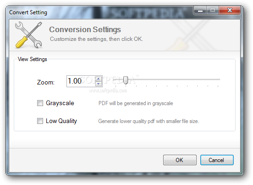Enable the Grayscale checkbox
Viewport: 253px width, 185px height.
(40, 103)
